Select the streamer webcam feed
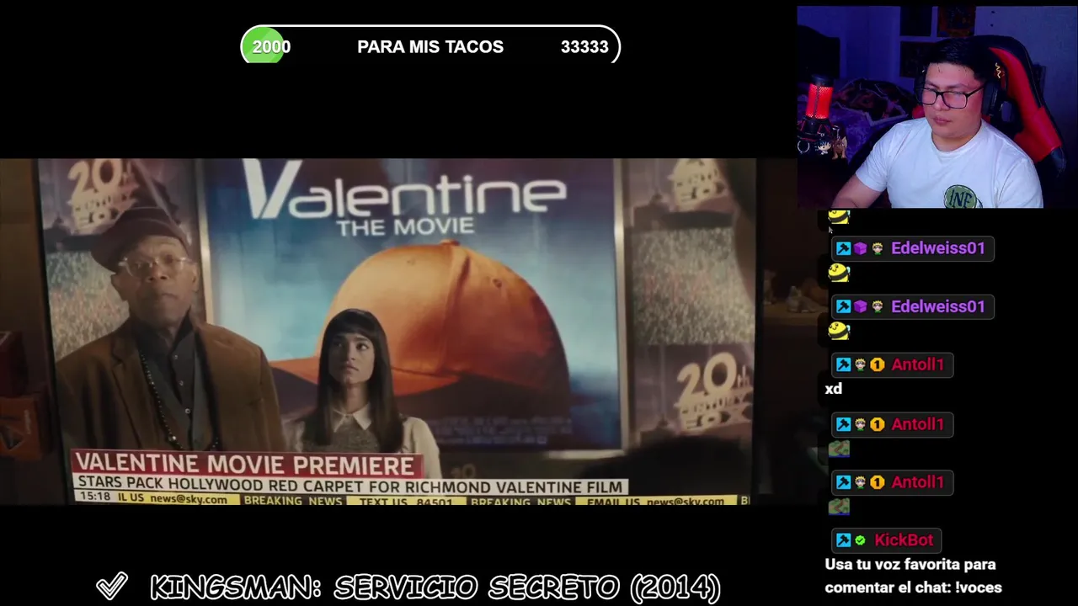Viewport: 1078px width, 606px height. point(937,107)
